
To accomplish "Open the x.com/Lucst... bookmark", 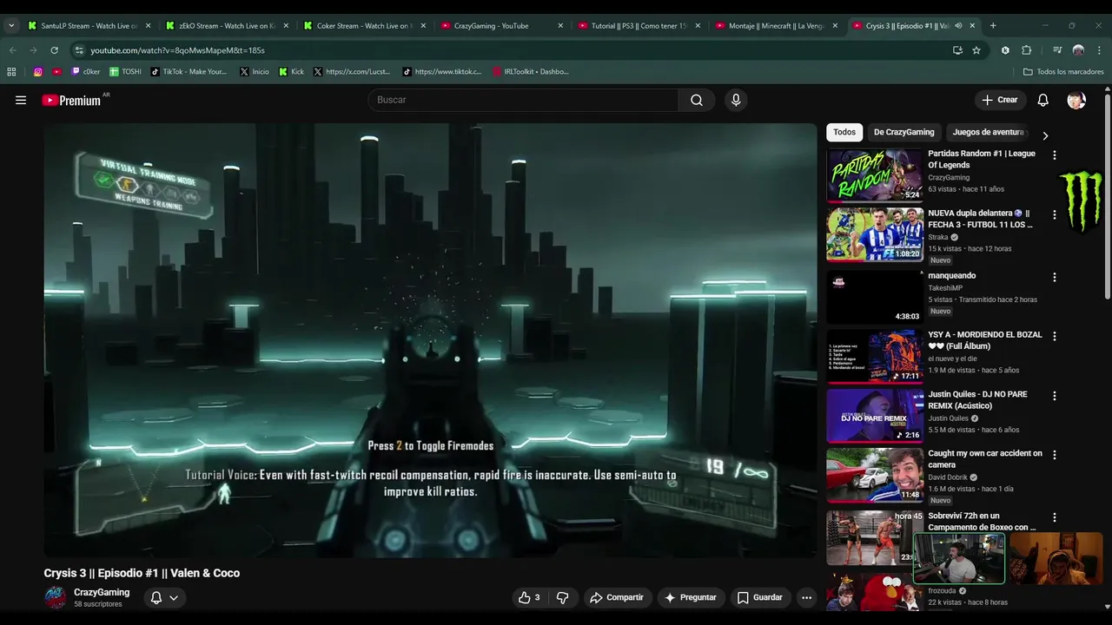I will point(352,72).
